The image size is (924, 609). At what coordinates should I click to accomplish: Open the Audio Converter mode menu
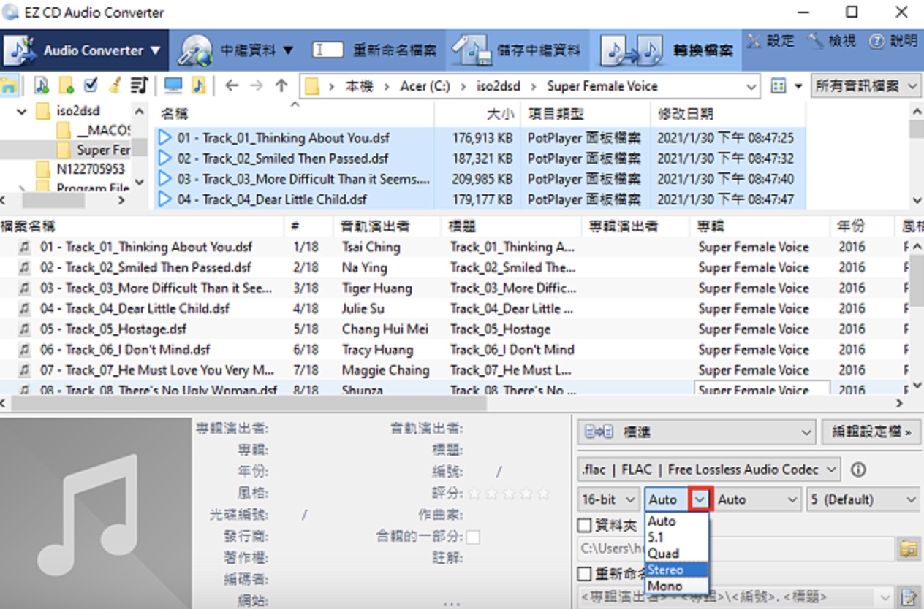pos(84,50)
